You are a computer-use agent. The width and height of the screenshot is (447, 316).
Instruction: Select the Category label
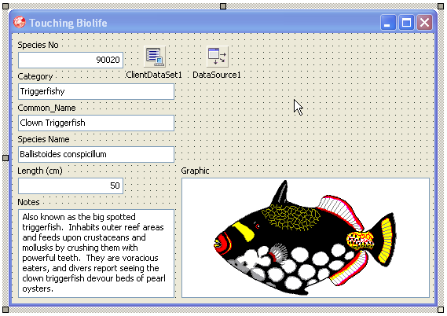coord(35,76)
